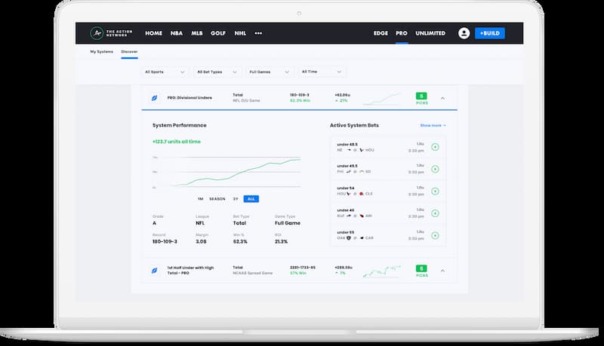The image size is (604, 346).
Task: Switch to the My Systems tab
Action: 102,51
